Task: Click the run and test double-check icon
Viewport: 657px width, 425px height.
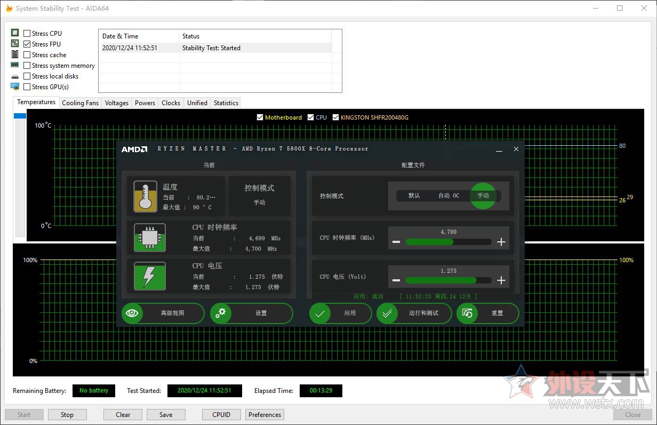Action: click(387, 313)
